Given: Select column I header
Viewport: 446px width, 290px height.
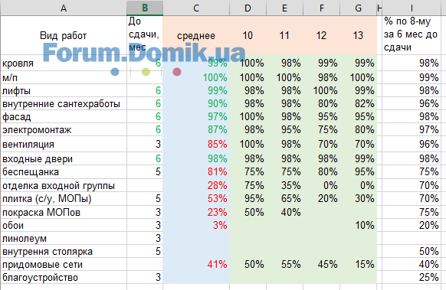Looking at the screenshot, I should 412,8.
